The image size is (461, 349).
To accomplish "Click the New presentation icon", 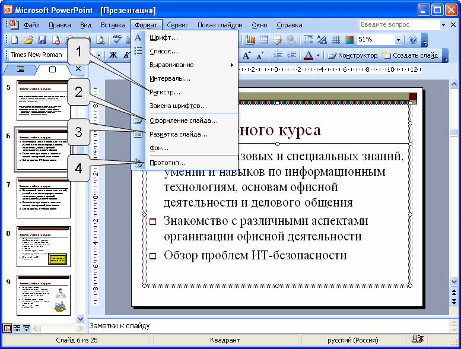I will 14,40.
